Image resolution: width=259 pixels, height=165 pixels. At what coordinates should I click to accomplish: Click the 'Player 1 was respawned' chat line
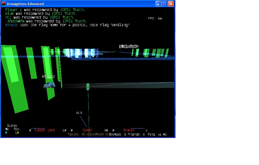45,10
